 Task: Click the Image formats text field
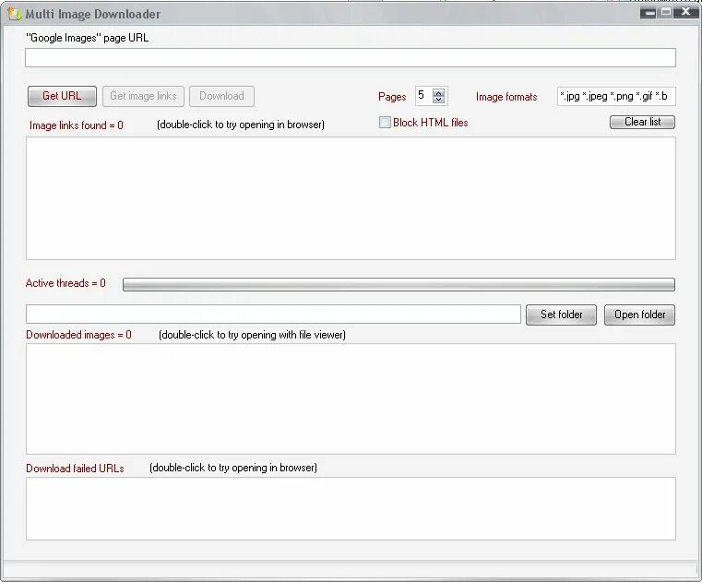click(x=616, y=96)
